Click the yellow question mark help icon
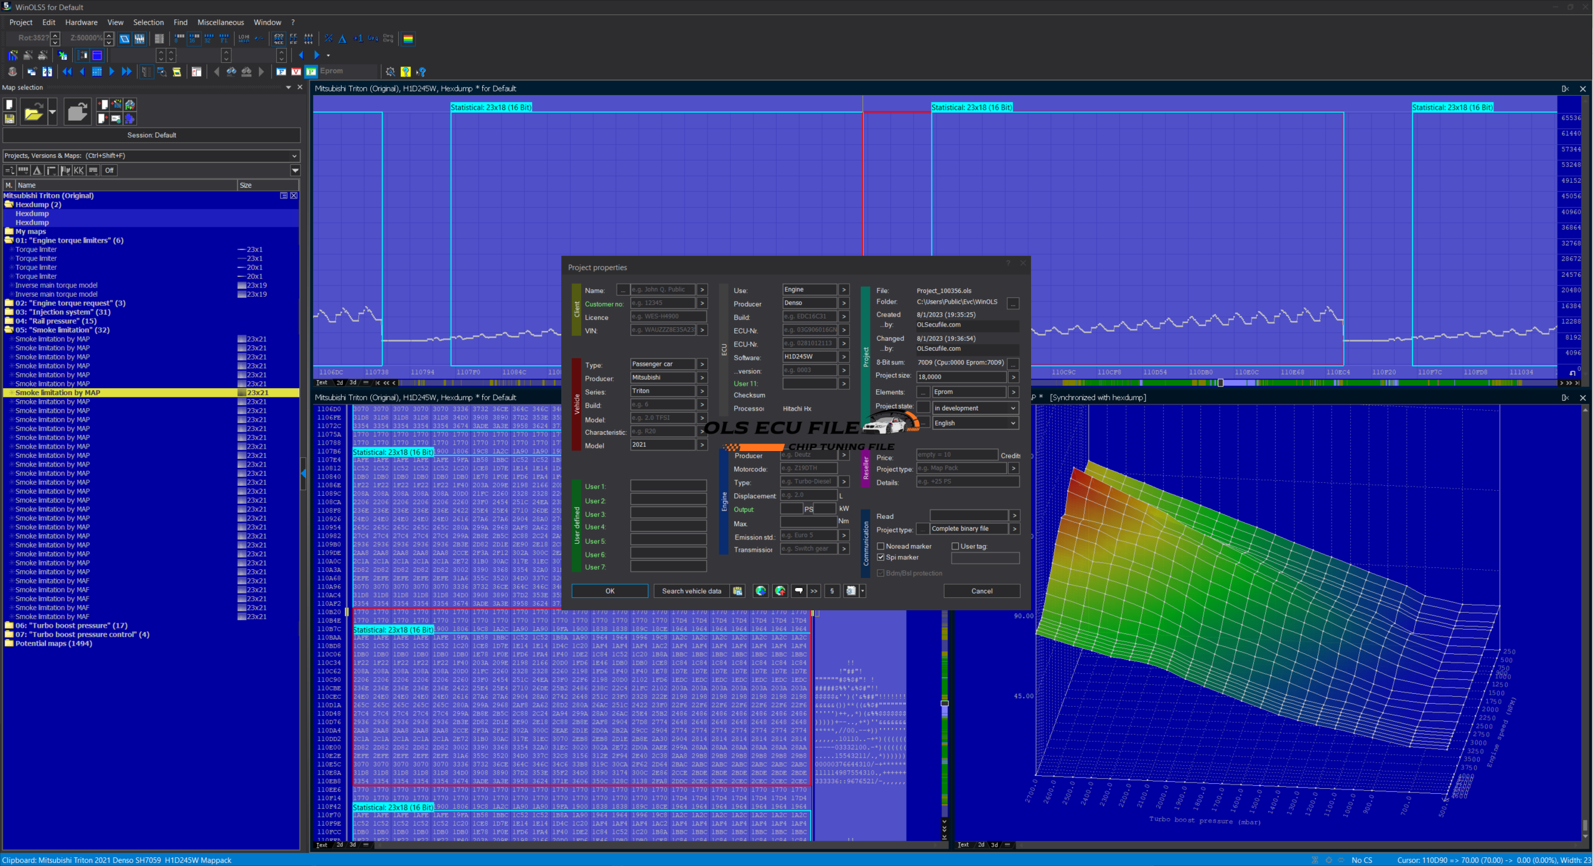 406,72
